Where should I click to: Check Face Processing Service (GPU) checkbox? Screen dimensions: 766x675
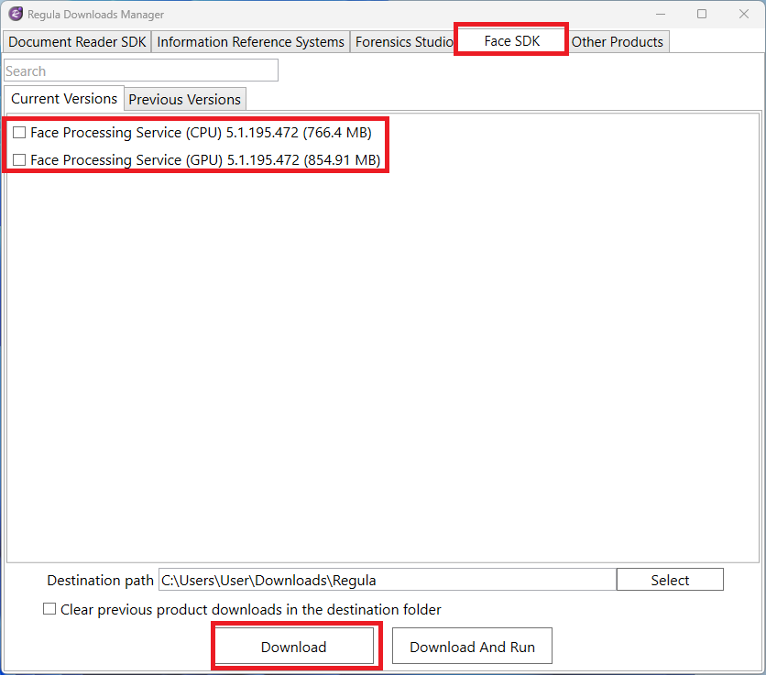19,159
